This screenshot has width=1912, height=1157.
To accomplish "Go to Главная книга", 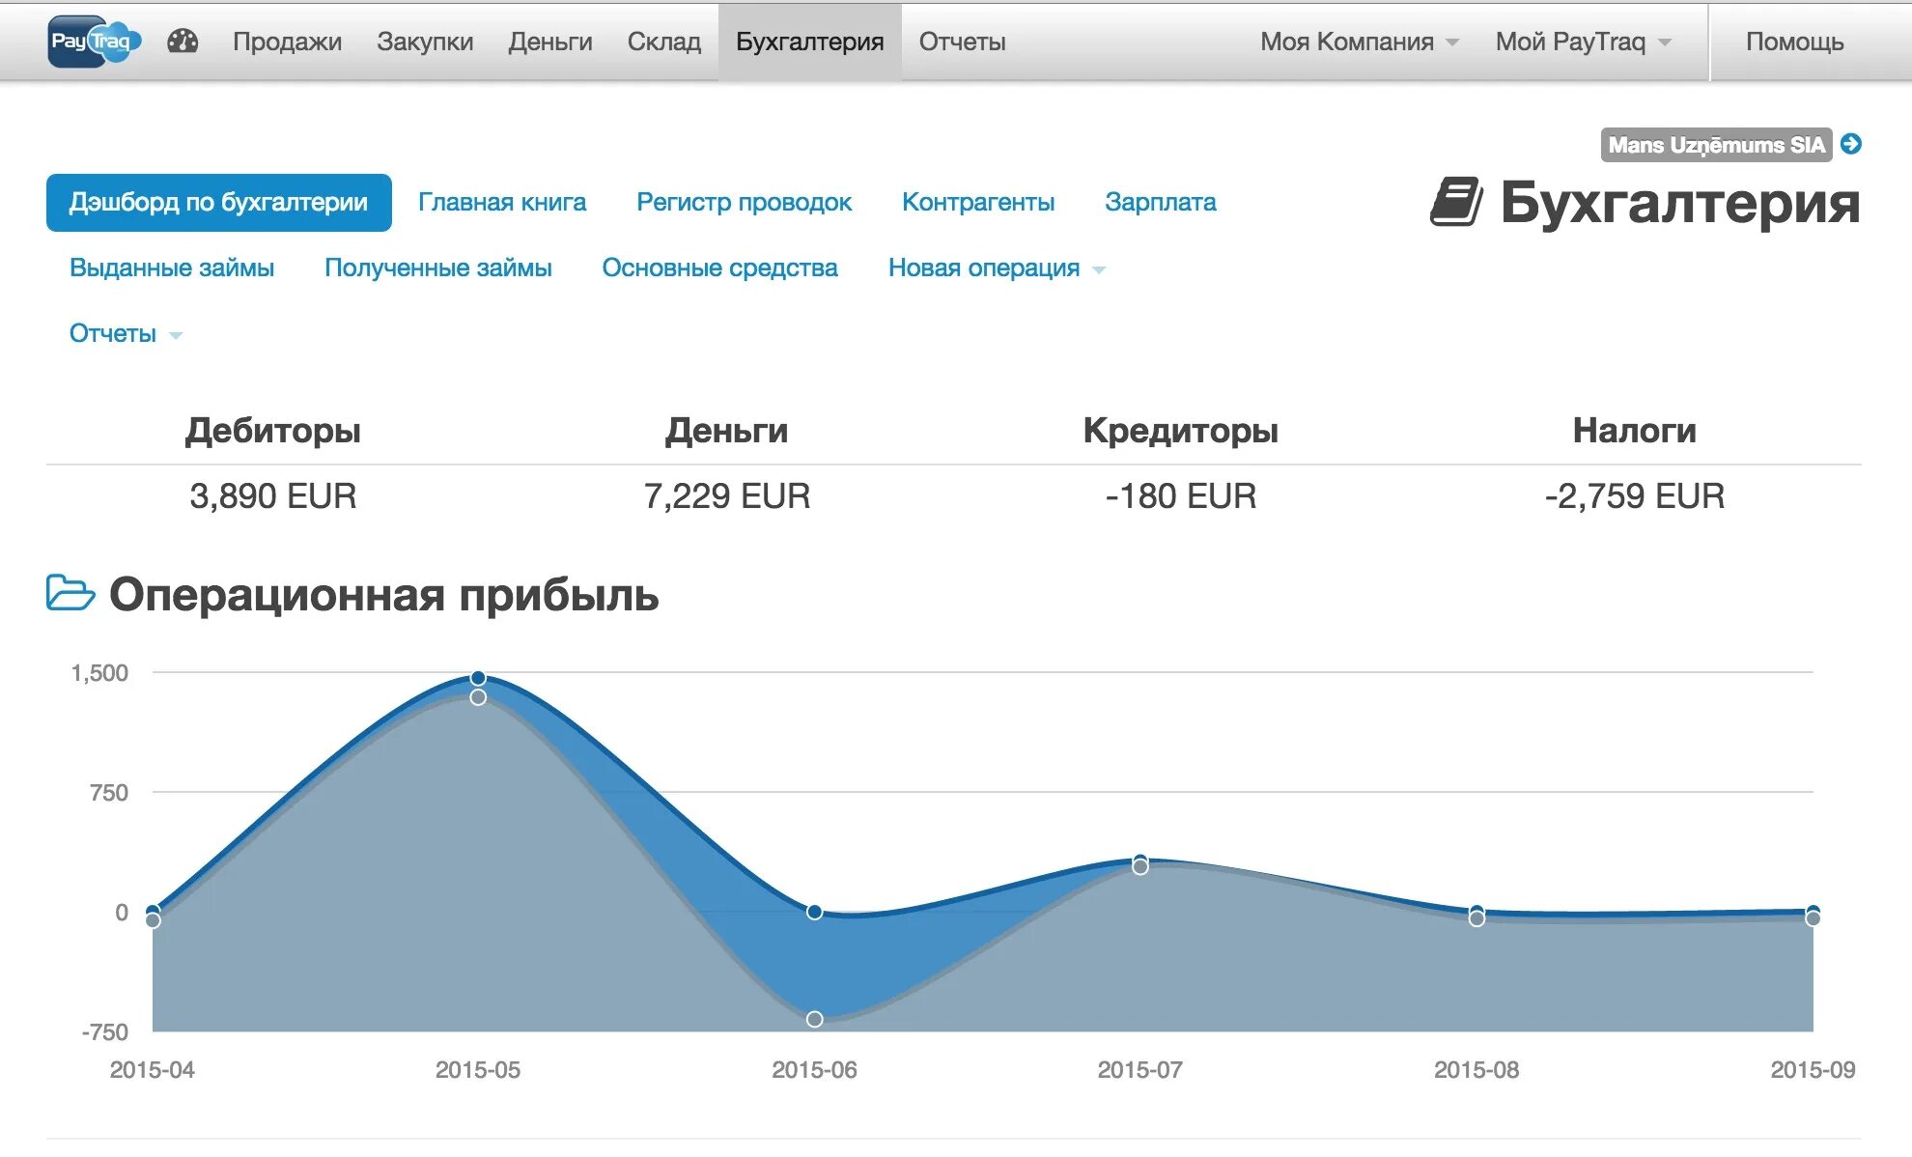I will click(x=501, y=202).
